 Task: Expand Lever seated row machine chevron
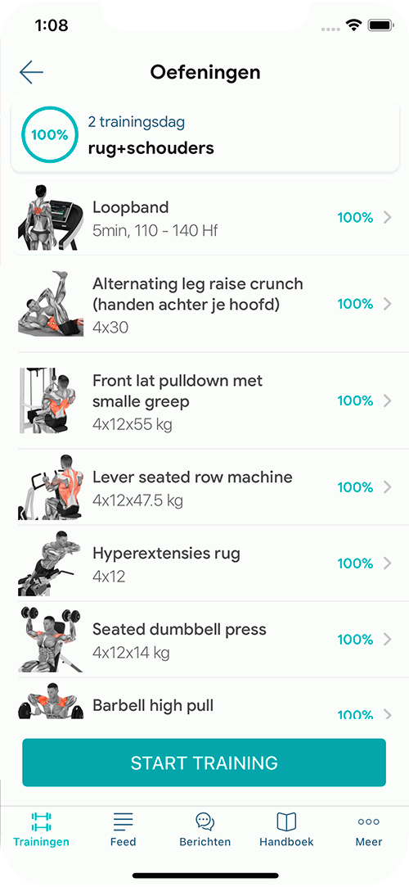click(x=388, y=487)
